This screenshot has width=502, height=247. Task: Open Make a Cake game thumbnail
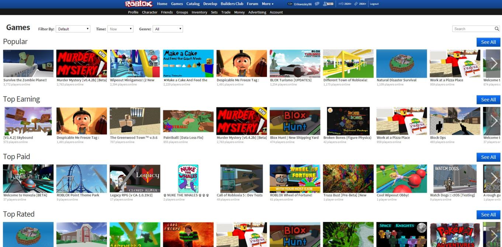click(x=188, y=63)
